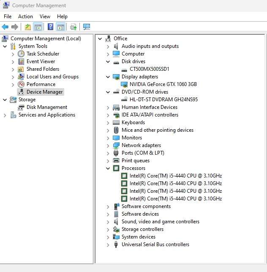Click the Services and Applications icon

tap(13, 115)
